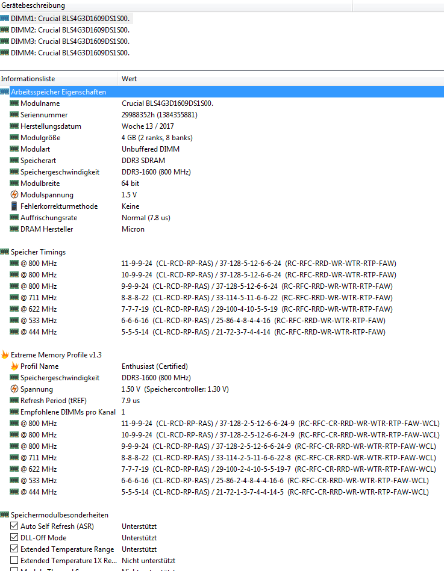
Task: Toggle the Auto Self Refresh (ASR) checkbox
Action: coord(14,526)
